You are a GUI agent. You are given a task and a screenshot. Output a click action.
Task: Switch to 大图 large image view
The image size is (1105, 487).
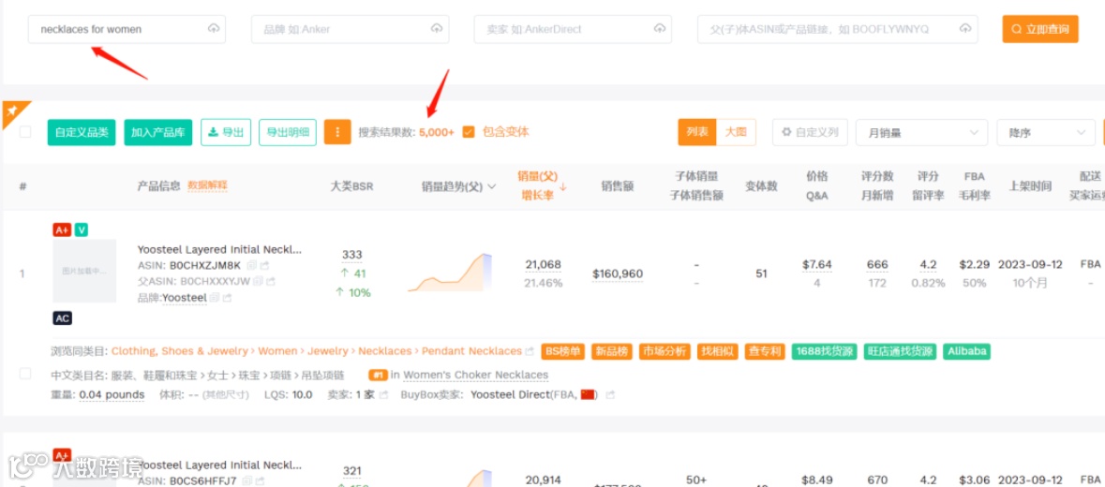pyautogui.click(x=736, y=132)
